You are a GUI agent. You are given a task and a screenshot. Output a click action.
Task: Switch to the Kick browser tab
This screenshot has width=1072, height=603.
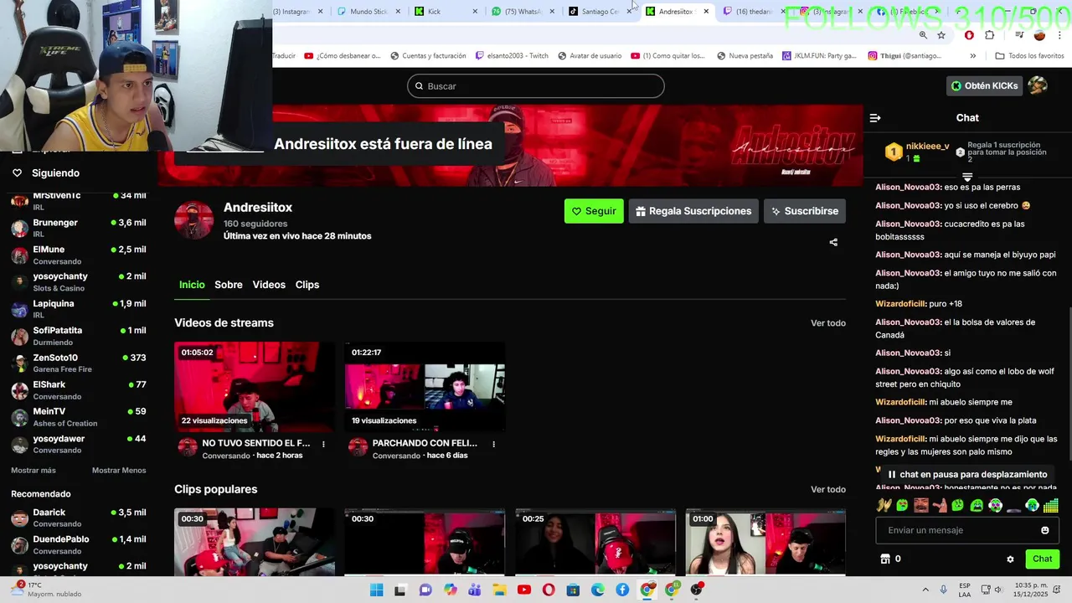click(447, 12)
